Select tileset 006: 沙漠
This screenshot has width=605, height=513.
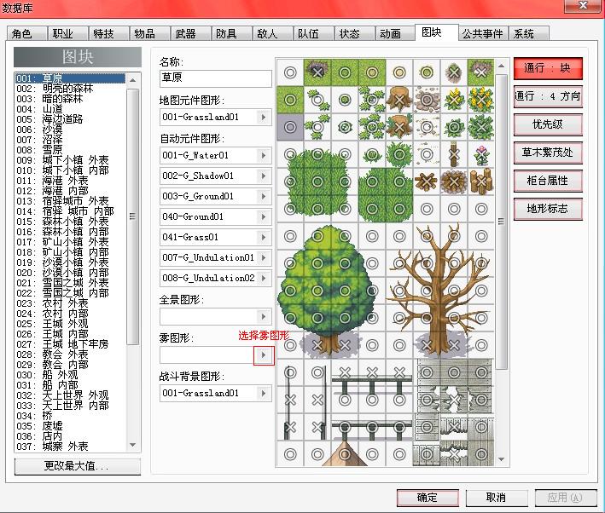pyautogui.click(x=70, y=130)
